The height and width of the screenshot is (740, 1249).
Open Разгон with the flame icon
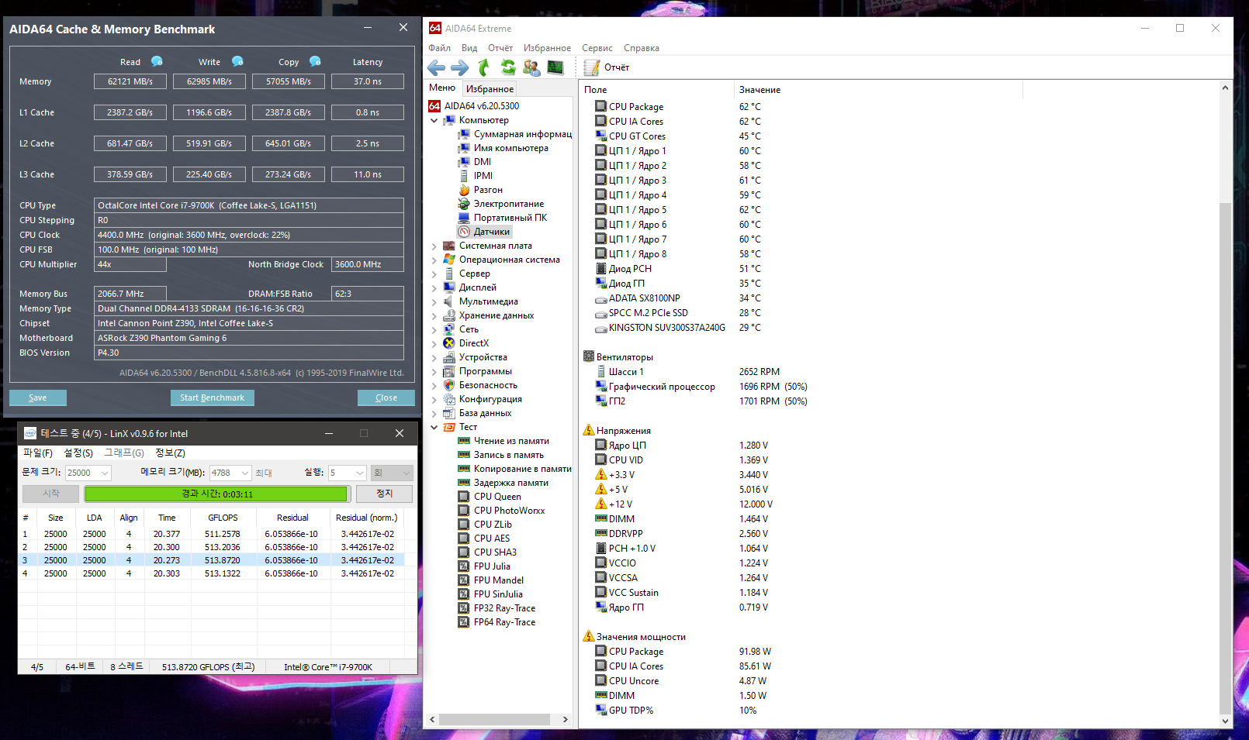click(480, 190)
